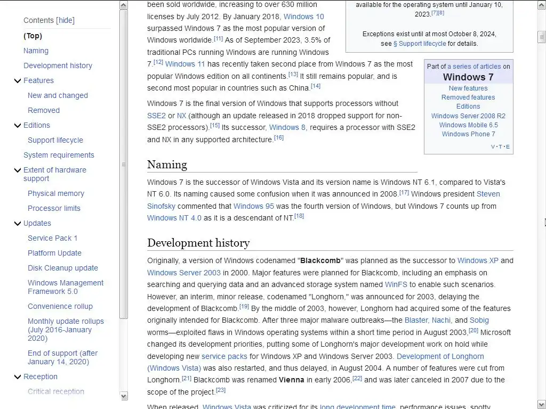Open the Windows XP link
The width and height of the screenshot is (546, 409).
[478, 261]
